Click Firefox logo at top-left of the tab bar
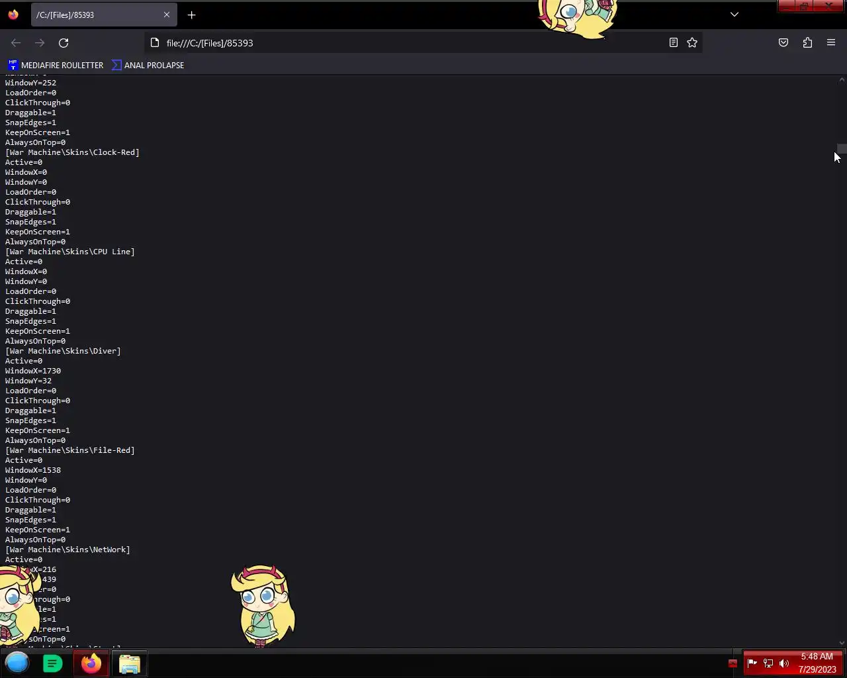This screenshot has height=678, width=847. tap(13, 15)
